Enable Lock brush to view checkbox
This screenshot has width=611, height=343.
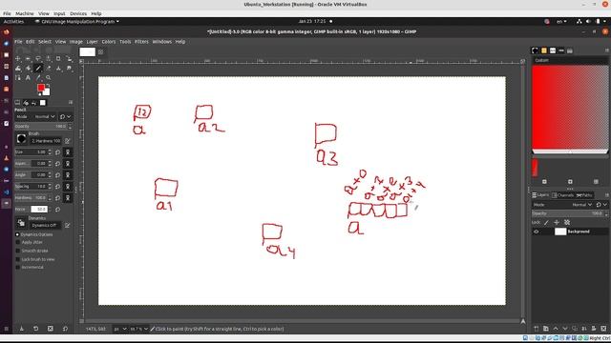(x=17, y=259)
